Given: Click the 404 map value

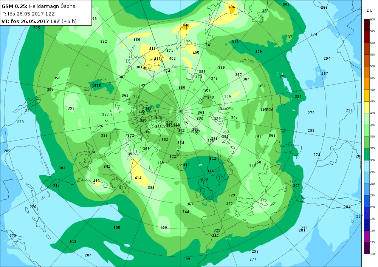Looking at the screenshot, I should [x=147, y=68].
